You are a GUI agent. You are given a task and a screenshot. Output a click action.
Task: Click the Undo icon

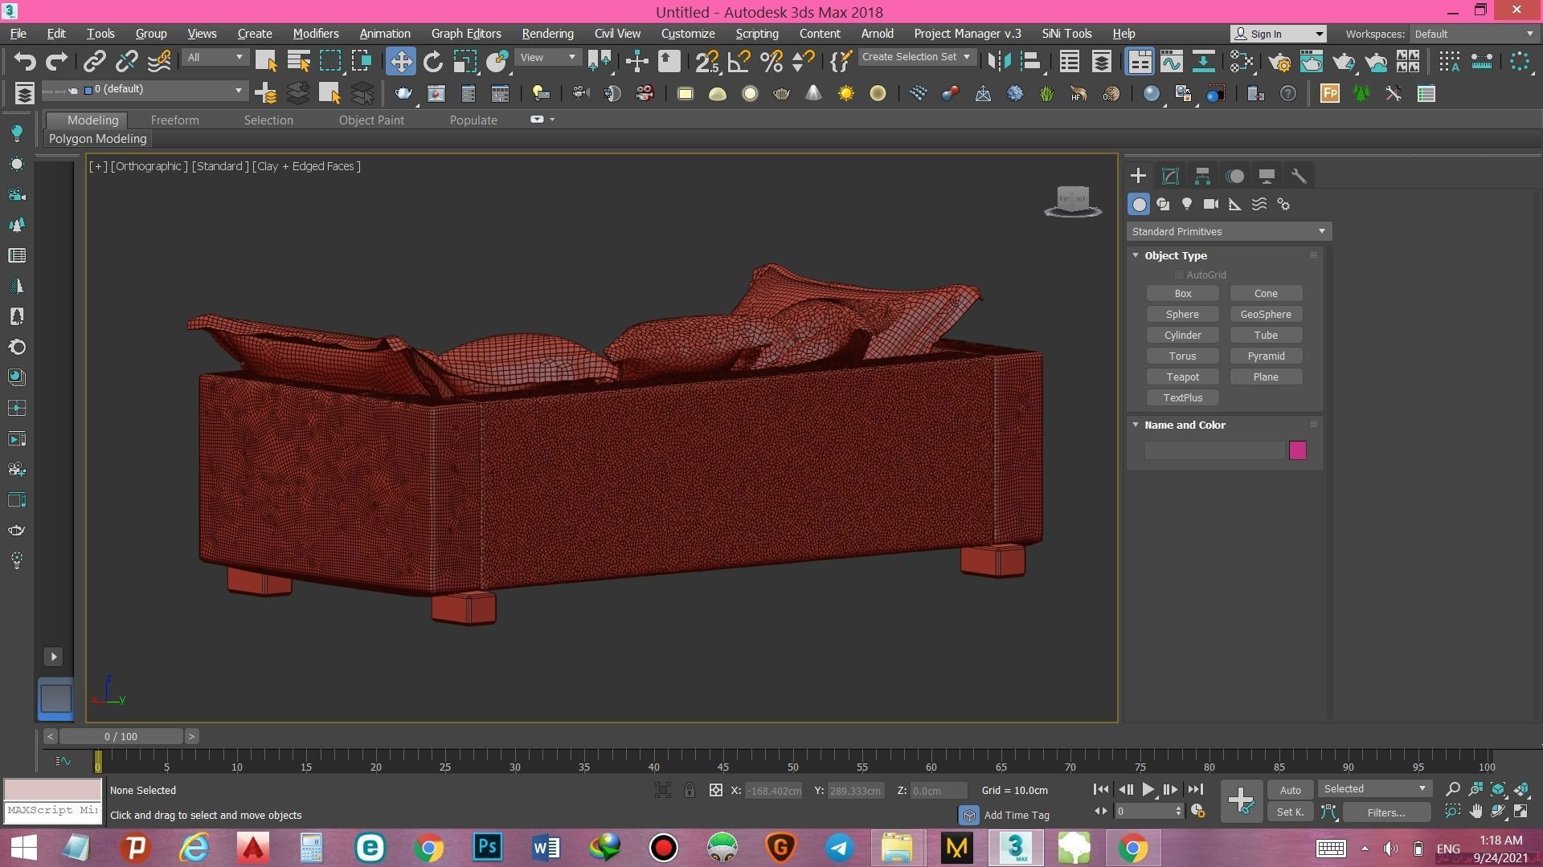click(x=25, y=61)
